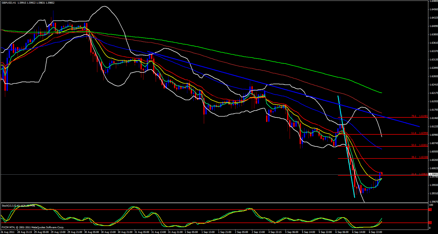Viewport: 438px width, 234px height.
Task: Click the 1.62175 price scale value
Action: pos(433,93)
